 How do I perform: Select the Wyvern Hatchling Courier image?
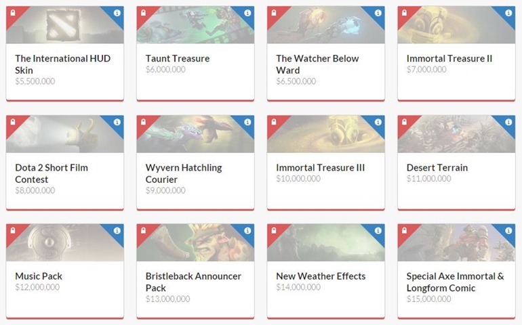(195, 134)
